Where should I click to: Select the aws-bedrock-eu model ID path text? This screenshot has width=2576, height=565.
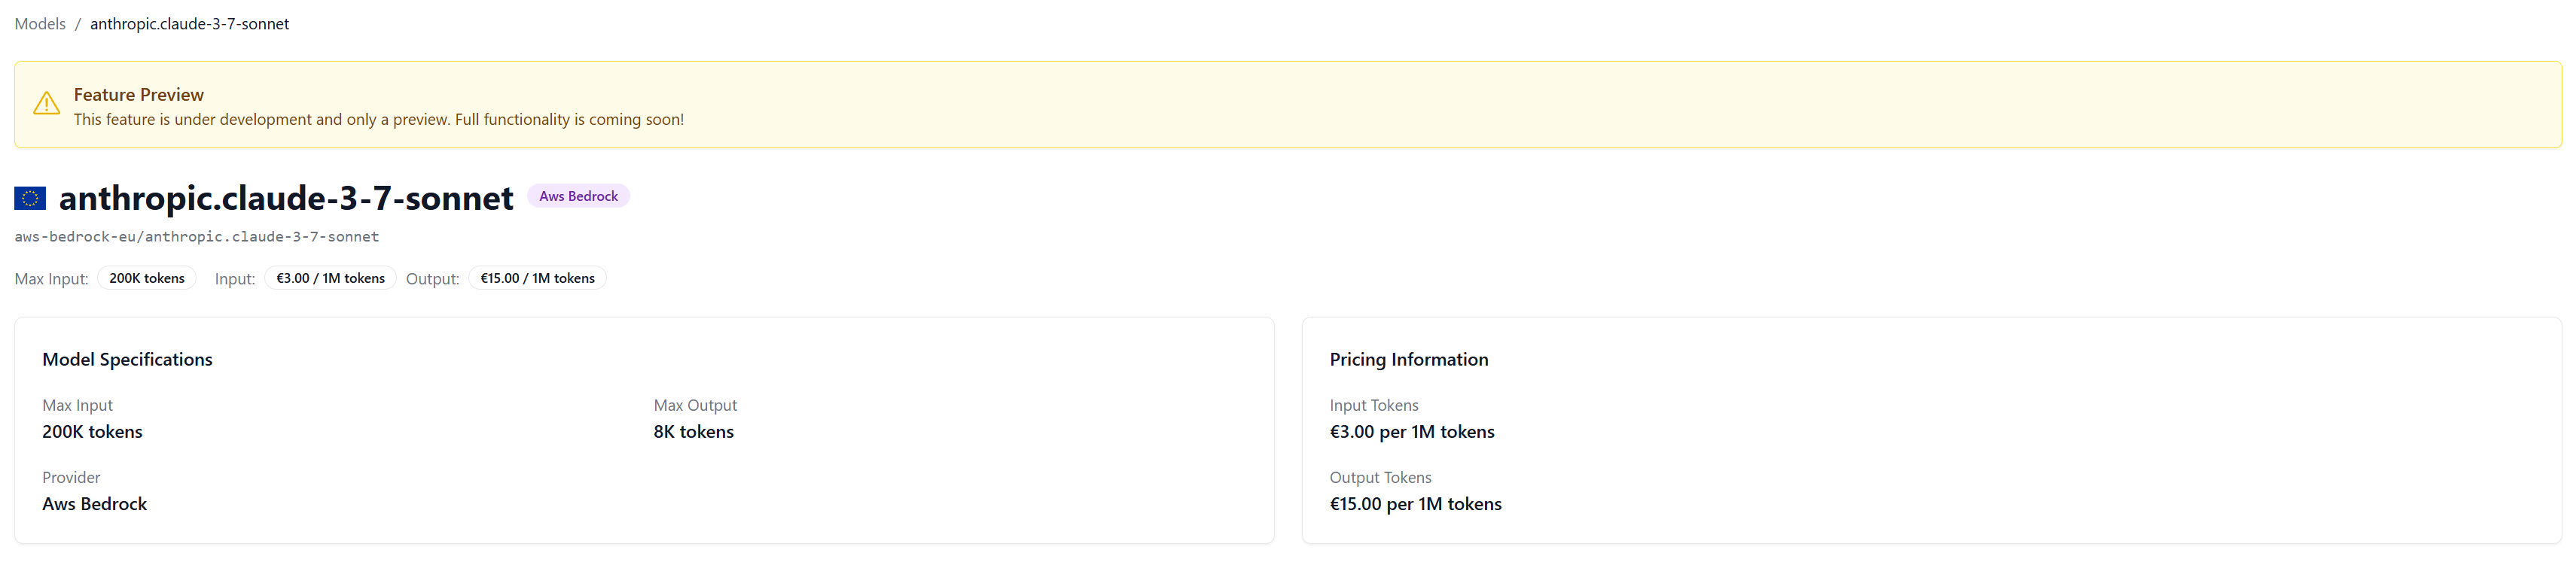196,238
